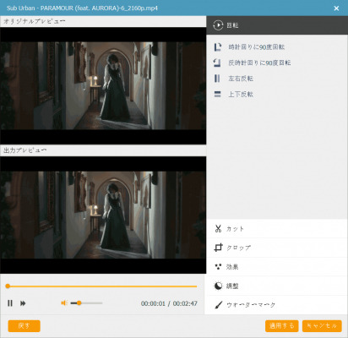Expand the Effects (効果) section
The image size is (348, 338).
277,267
